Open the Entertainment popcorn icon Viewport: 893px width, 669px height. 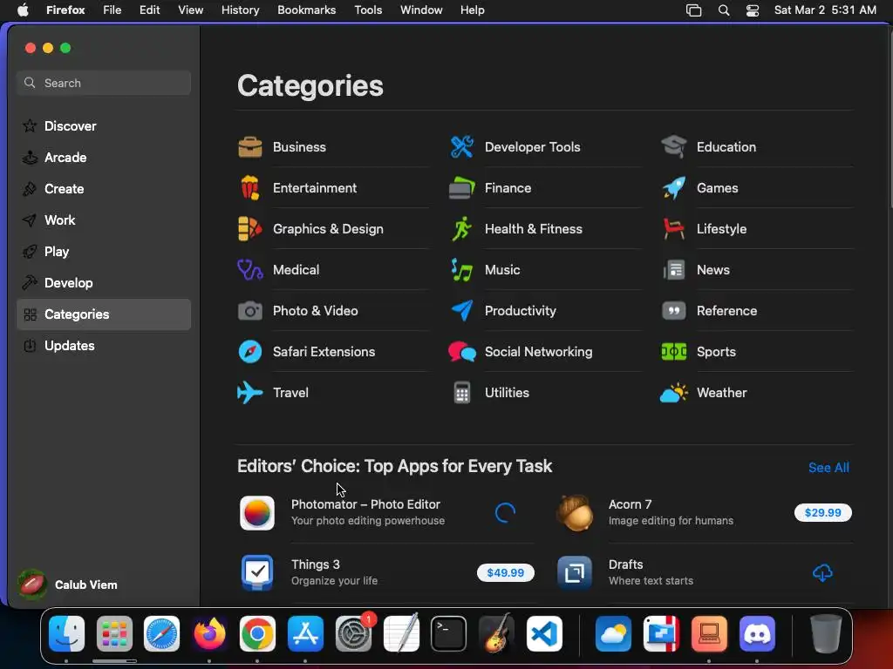(x=250, y=188)
